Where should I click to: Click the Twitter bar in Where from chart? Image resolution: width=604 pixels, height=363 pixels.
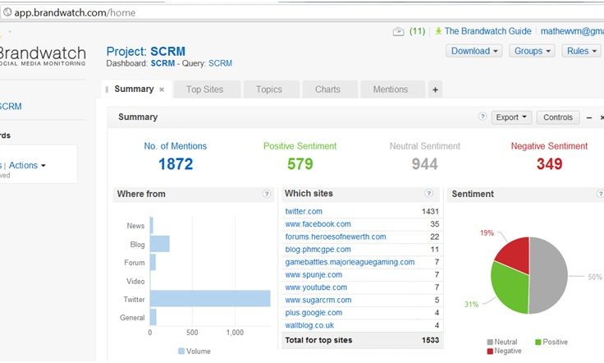tap(210, 299)
